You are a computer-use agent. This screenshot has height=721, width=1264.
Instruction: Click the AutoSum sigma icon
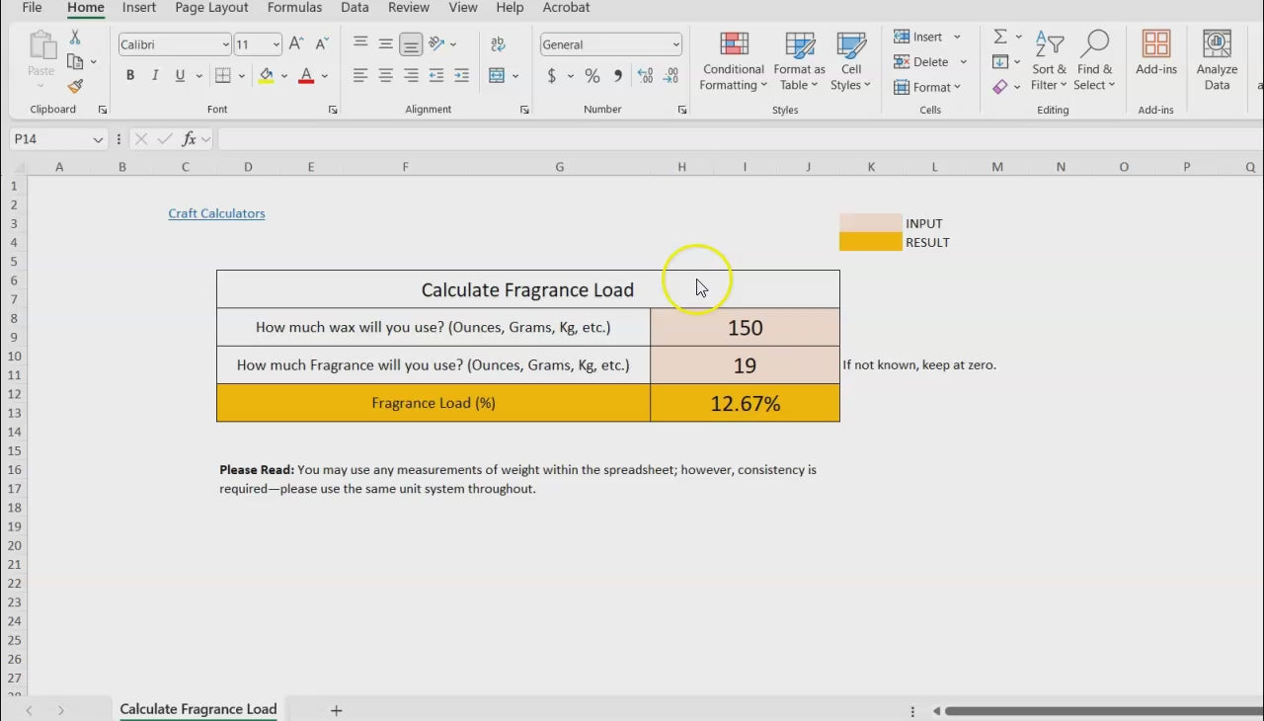(1000, 37)
